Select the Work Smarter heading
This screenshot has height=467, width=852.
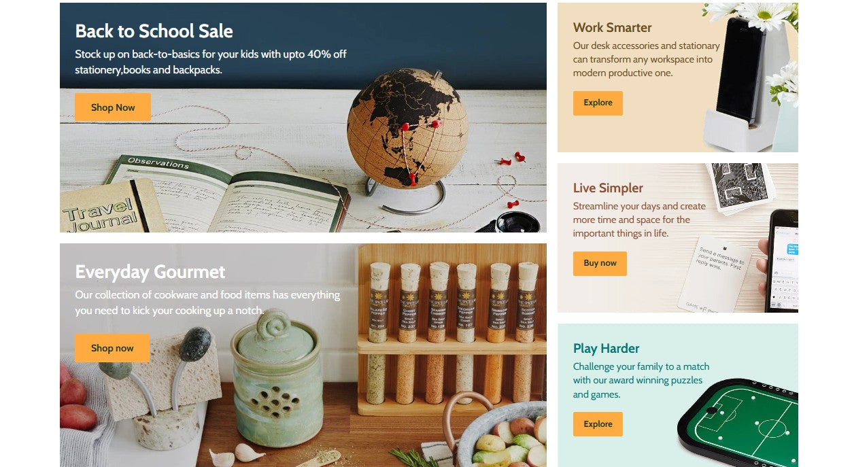point(612,28)
